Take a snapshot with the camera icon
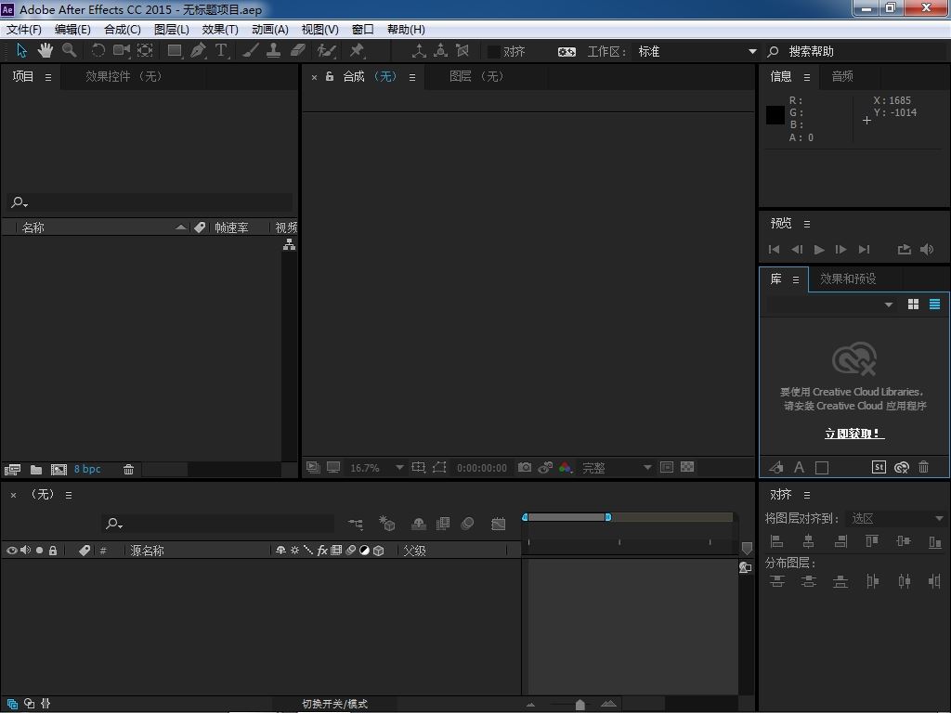Image resolution: width=951 pixels, height=713 pixels. click(x=525, y=468)
